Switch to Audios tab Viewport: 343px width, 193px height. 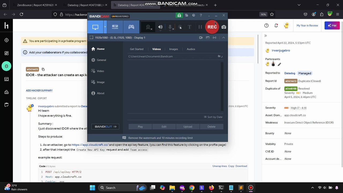191,49
